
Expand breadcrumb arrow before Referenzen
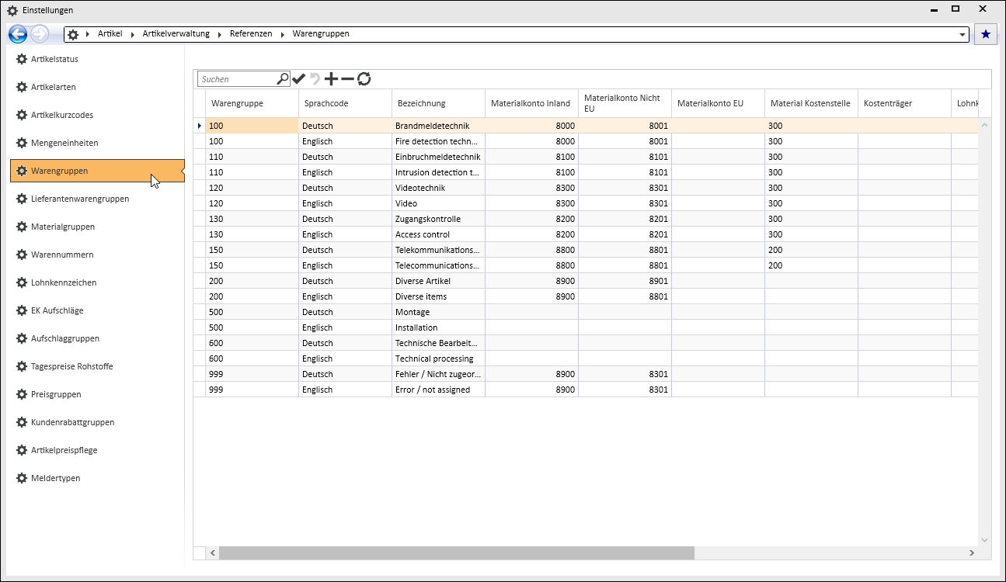221,34
